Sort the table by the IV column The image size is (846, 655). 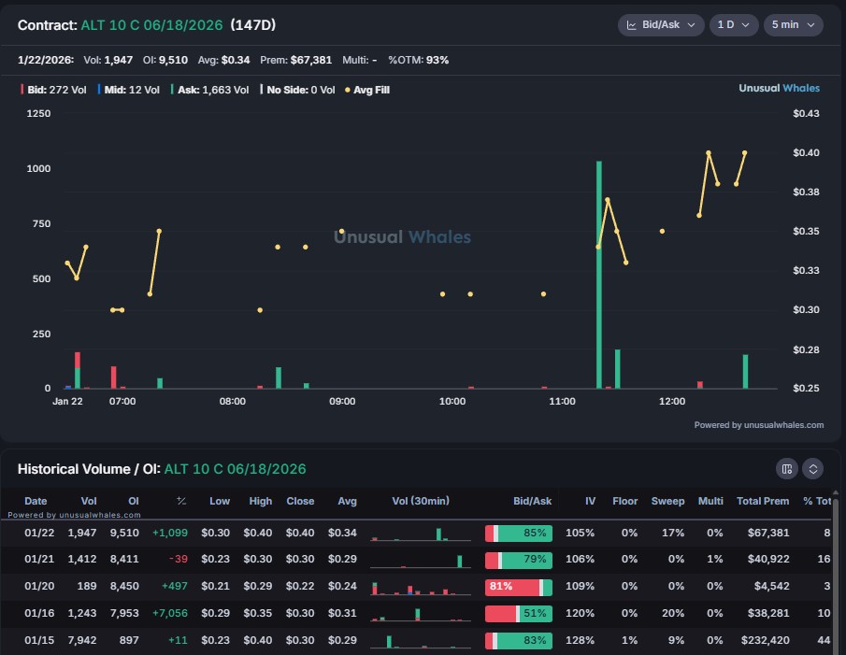[591, 501]
